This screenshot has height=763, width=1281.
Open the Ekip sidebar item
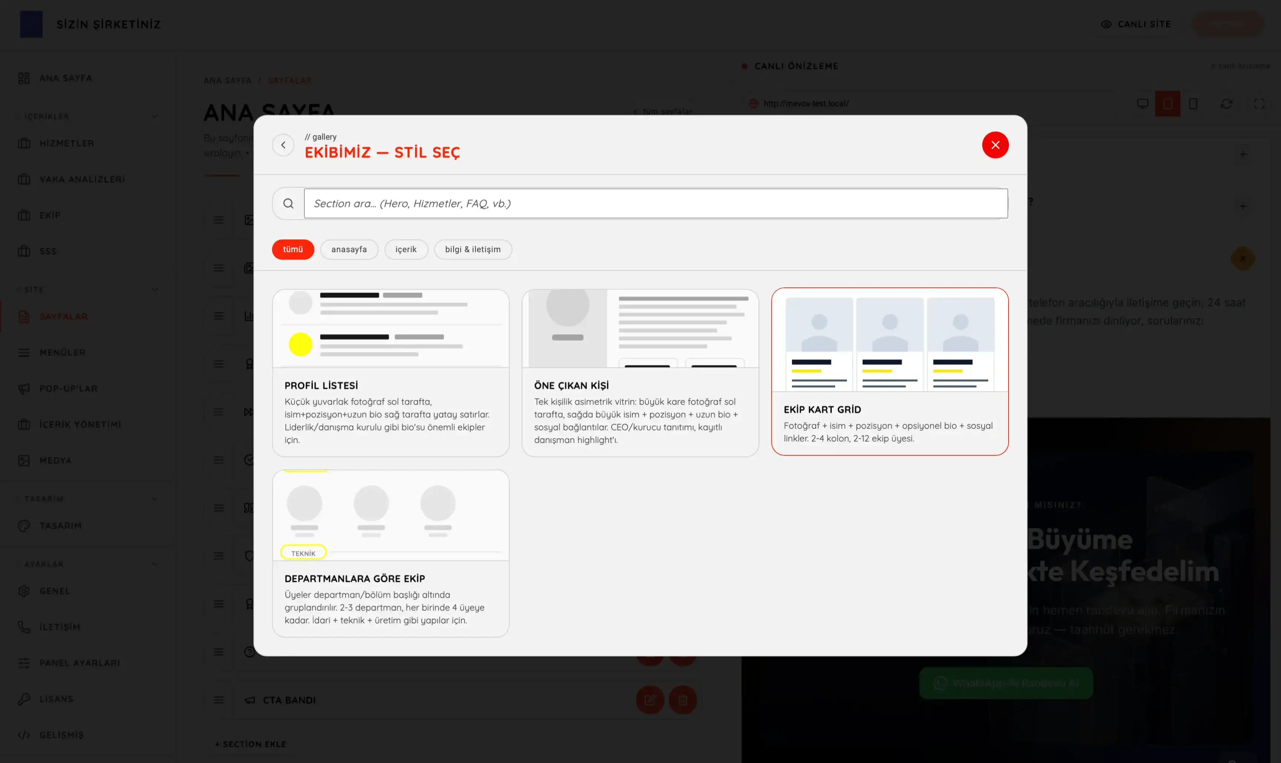pyautogui.click(x=49, y=216)
